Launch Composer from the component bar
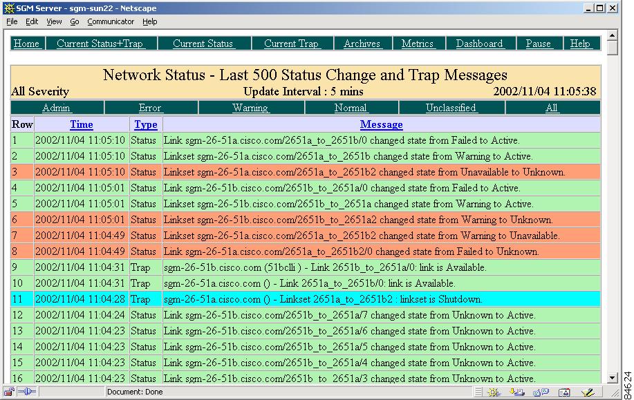 (x=588, y=392)
